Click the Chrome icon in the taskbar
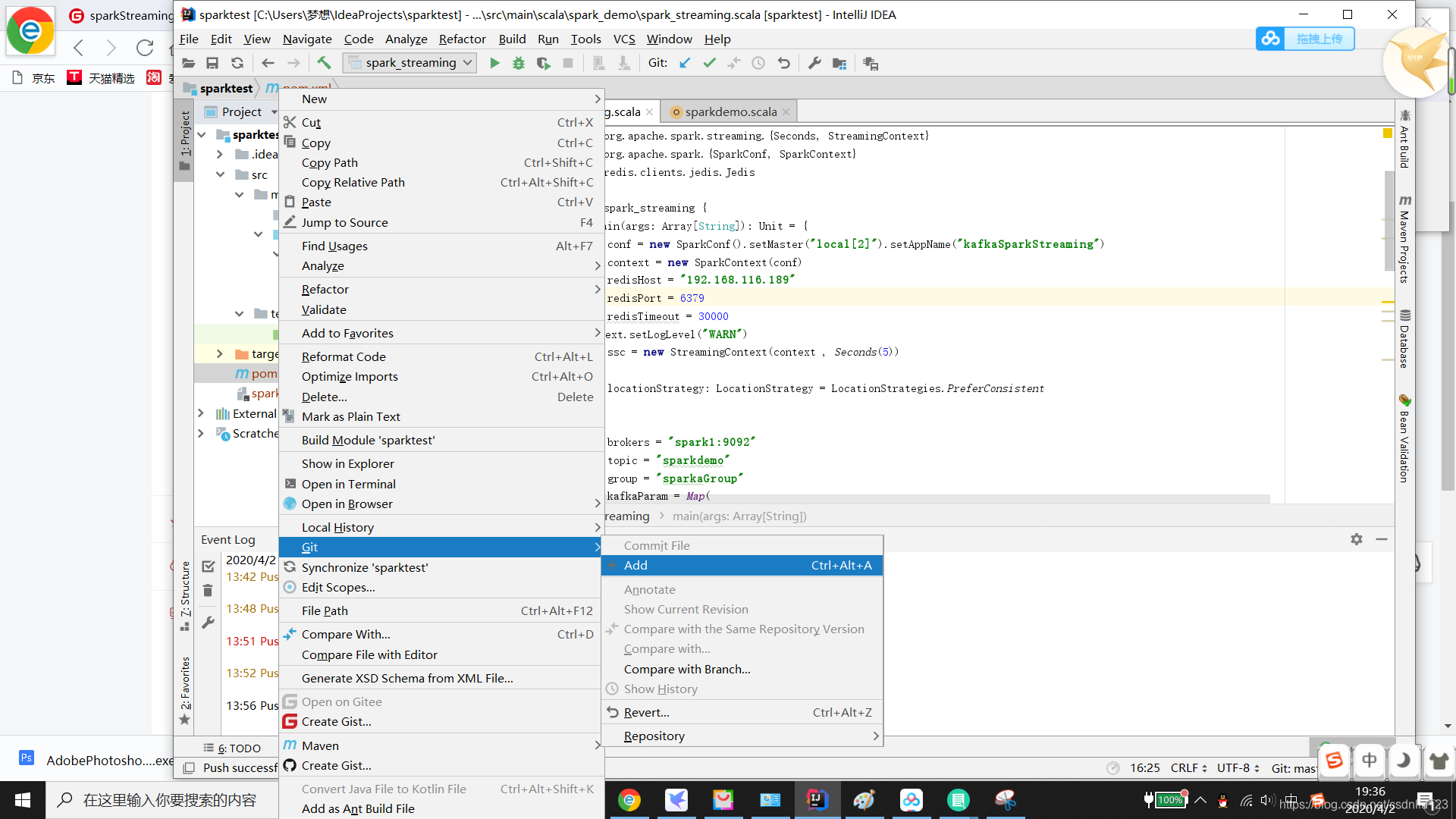Screen dimensions: 1456x819 tap(629, 799)
